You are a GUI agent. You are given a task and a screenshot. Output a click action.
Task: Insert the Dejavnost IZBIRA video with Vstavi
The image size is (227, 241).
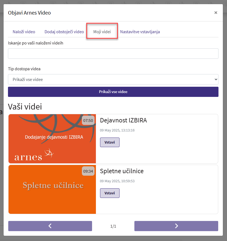110,142
